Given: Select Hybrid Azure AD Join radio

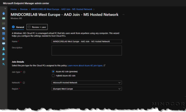Looking at the screenshot, I should pyautogui.click(x=53, y=75).
